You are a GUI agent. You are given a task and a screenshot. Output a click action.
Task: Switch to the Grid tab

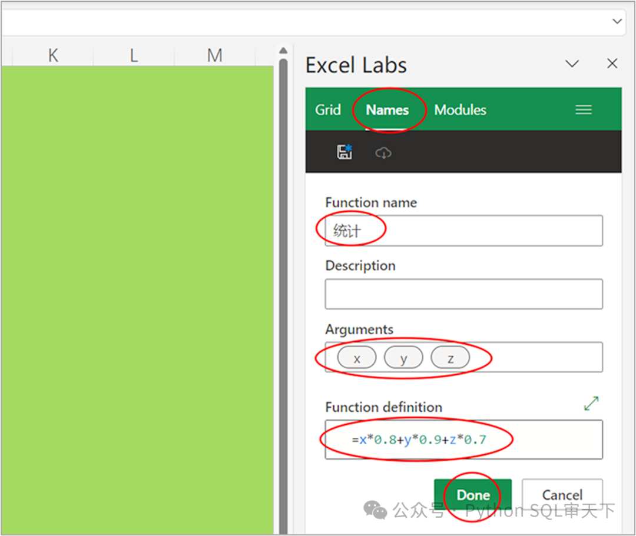328,110
